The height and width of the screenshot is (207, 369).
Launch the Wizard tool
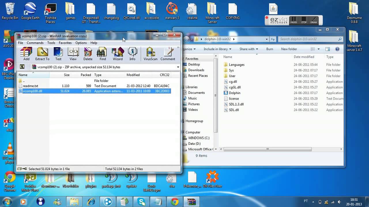pyautogui.click(x=118, y=54)
